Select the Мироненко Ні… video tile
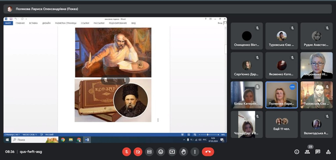Image resolution: width=336 pixels, height=160 pixels. tap(317, 66)
